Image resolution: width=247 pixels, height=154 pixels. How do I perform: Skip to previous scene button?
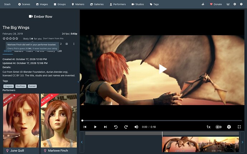point(85,127)
